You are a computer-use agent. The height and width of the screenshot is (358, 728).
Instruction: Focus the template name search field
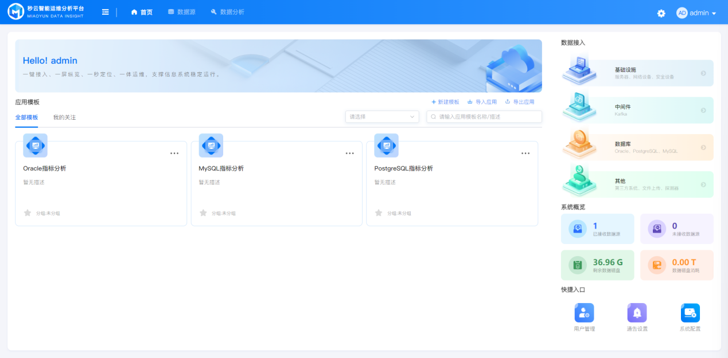484,116
